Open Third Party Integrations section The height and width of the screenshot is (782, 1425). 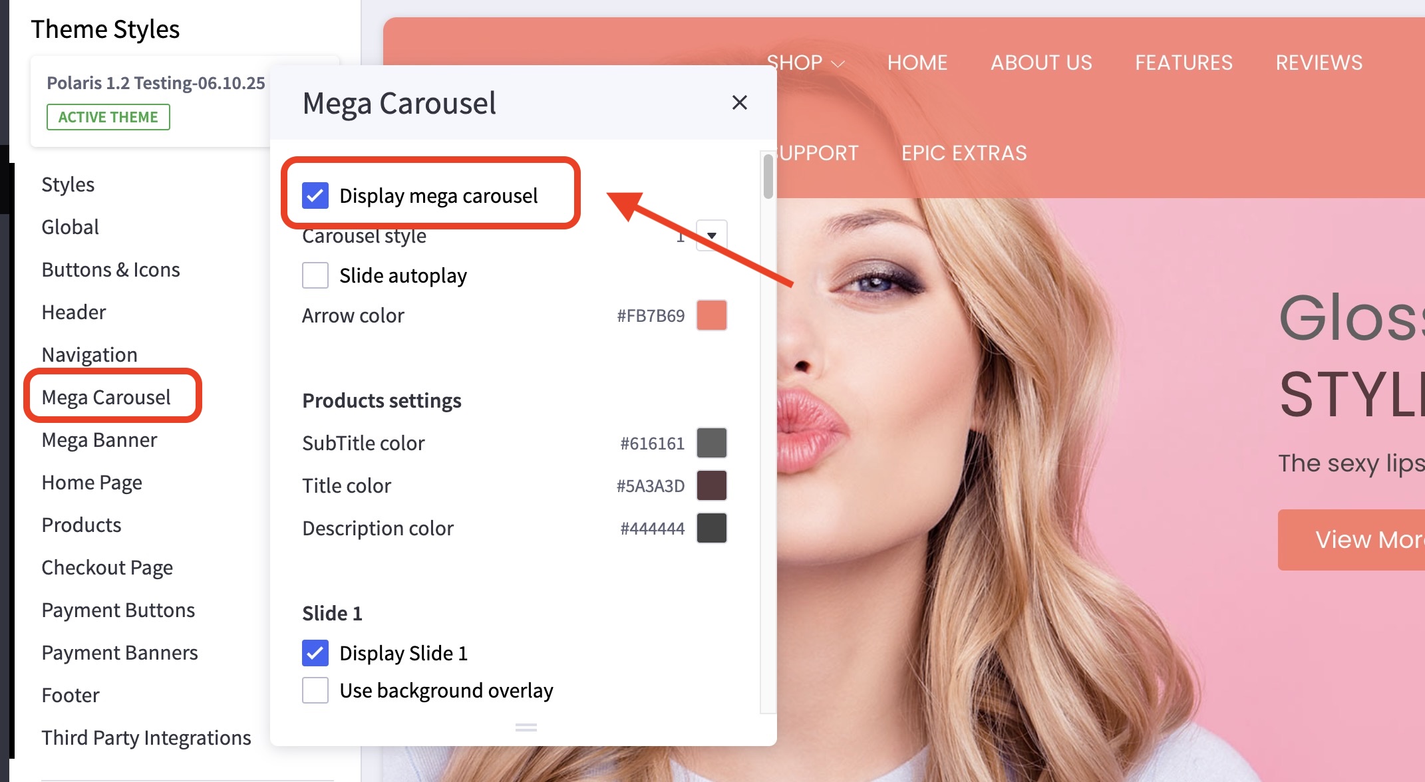pos(146,737)
